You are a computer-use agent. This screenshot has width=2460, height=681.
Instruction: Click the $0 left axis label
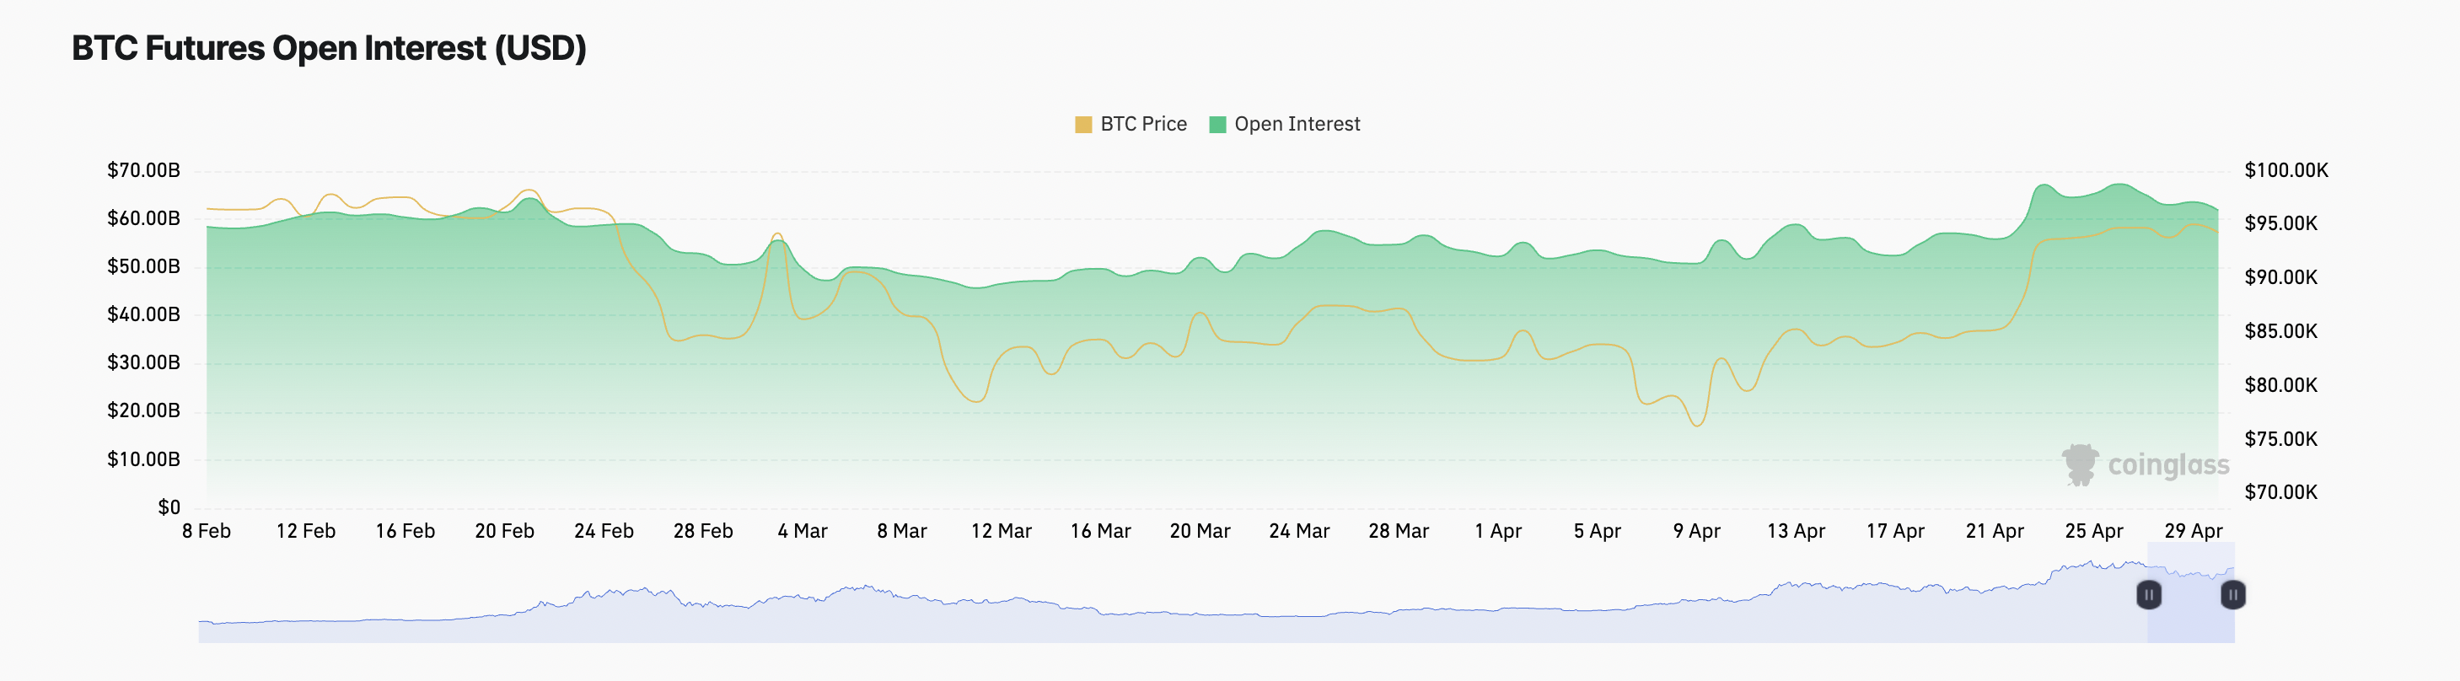coord(169,507)
